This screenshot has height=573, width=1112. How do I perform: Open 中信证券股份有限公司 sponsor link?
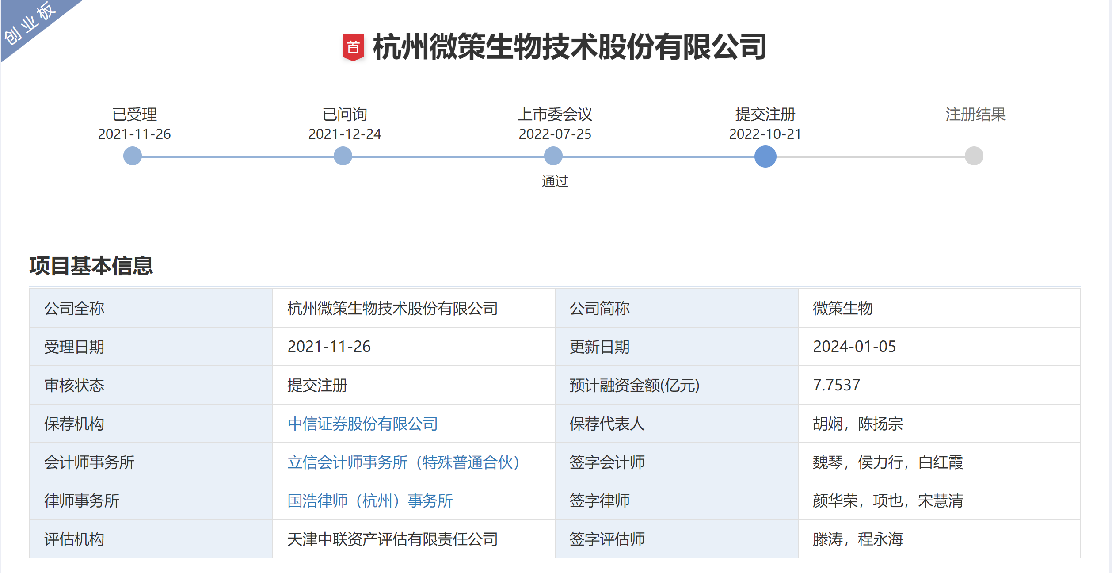pos(362,424)
